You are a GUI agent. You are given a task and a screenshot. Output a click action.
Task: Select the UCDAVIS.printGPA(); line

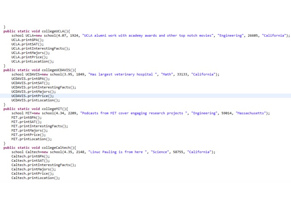[31, 79]
